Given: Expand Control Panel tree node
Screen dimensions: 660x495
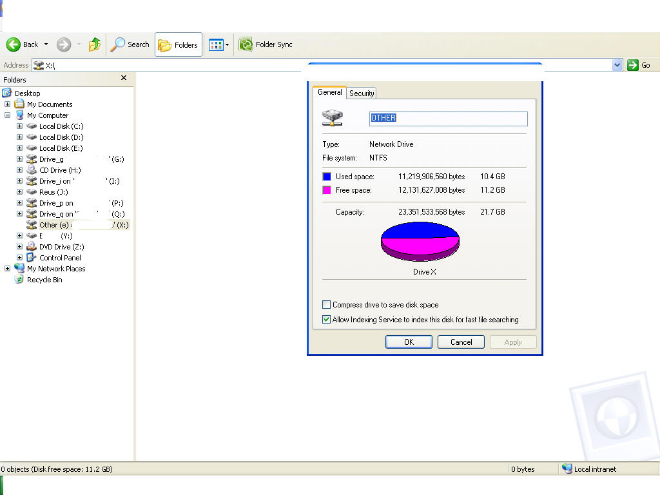Looking at the screenshot, I should pos(19,257).
